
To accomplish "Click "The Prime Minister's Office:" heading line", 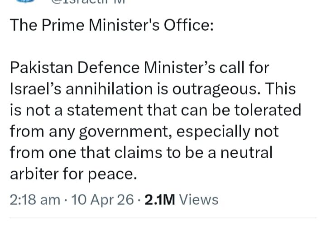I will click(x=111, y=25).
